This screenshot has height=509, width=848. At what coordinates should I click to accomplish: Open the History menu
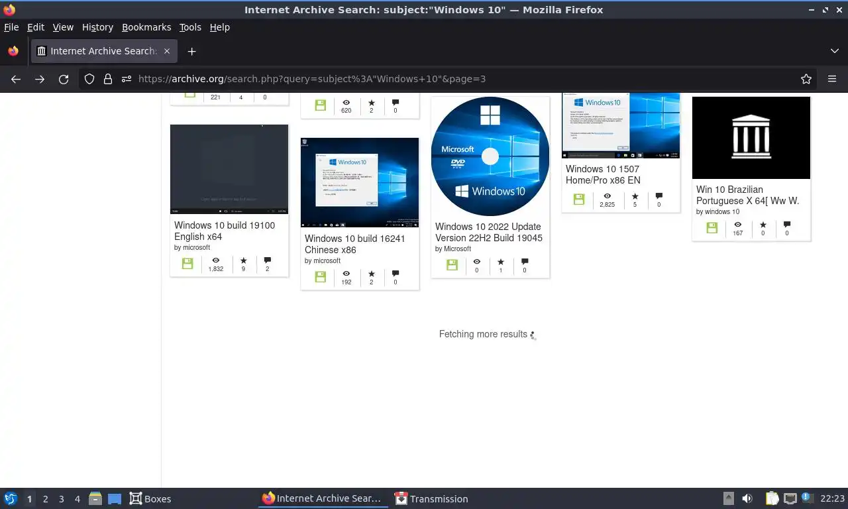(97, 27)
